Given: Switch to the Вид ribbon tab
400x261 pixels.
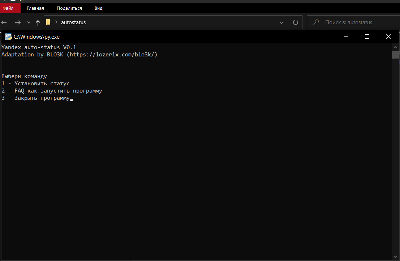Looking at the screenshot, I should [99, 8].
